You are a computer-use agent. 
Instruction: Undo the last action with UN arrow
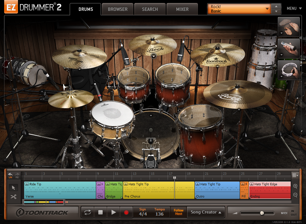tap(10, 175)
